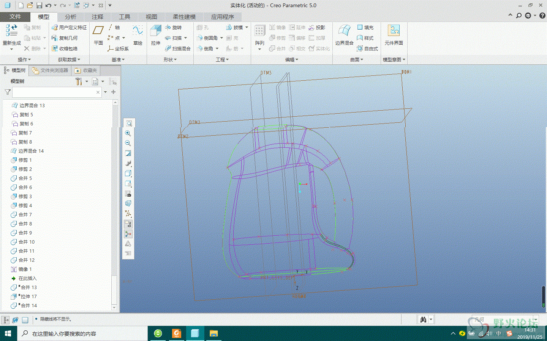Select the 坐标系 (Coordinate System) tool

tap(118, 48)
